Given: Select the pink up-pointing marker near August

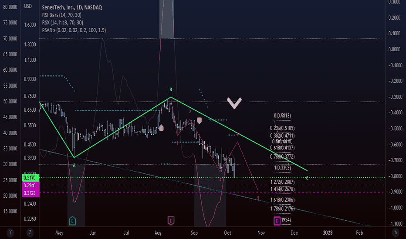Looking at the screenshot, I should coord(161,127).
